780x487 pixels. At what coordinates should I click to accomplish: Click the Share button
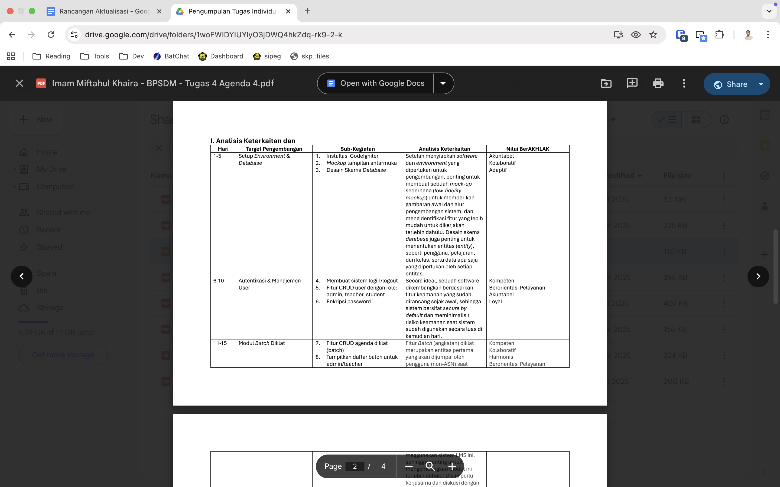click(730, 84)
